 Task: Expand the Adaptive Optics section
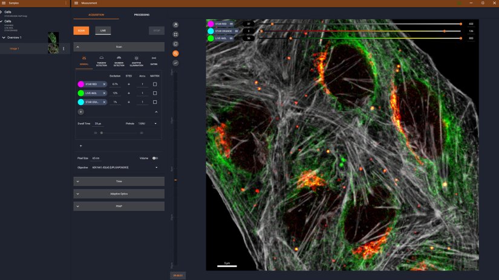(x=119, y=194)
